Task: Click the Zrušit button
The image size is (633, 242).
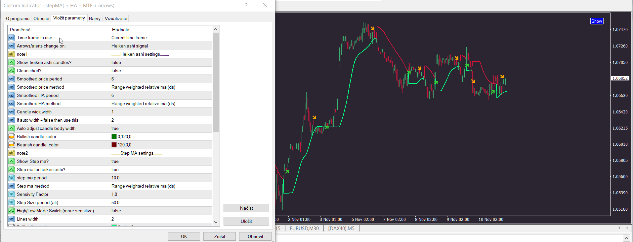Action: 220,236
